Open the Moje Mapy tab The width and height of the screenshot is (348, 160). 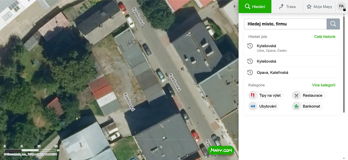319,6
